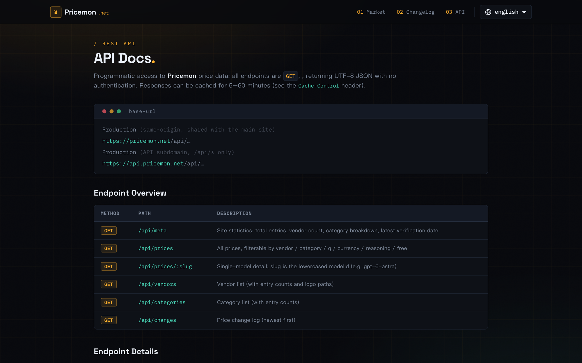Open the /api/changes endpoint link
582x363 pixels.
click(x=157, y=320)
